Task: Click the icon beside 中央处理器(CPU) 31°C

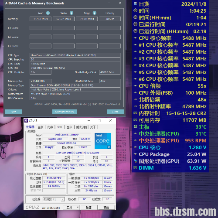Action: 135,133
